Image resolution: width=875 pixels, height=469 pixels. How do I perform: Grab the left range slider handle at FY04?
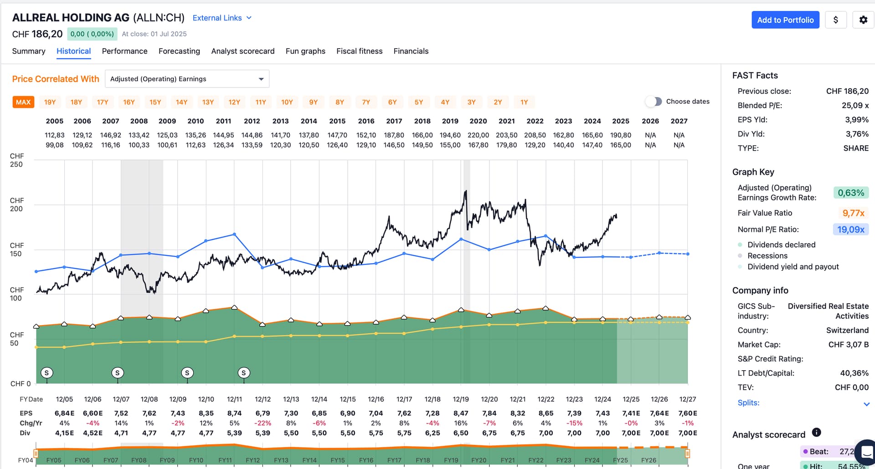36,454
